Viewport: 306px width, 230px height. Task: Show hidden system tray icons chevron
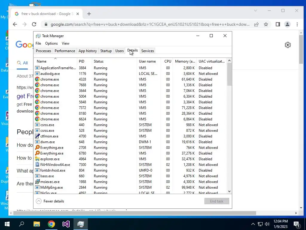(x=253, y=224)
